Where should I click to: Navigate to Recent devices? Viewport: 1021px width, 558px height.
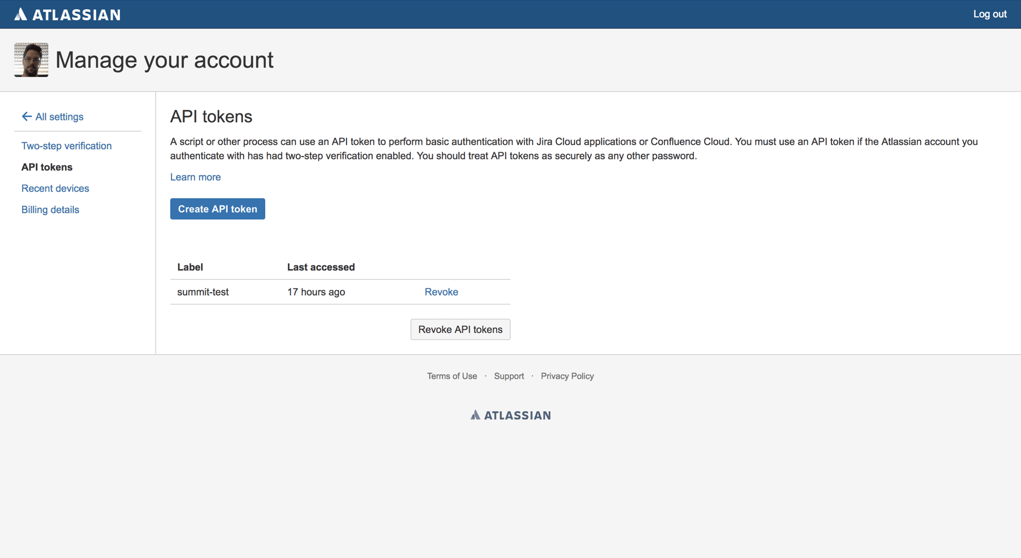pos(55,189)
